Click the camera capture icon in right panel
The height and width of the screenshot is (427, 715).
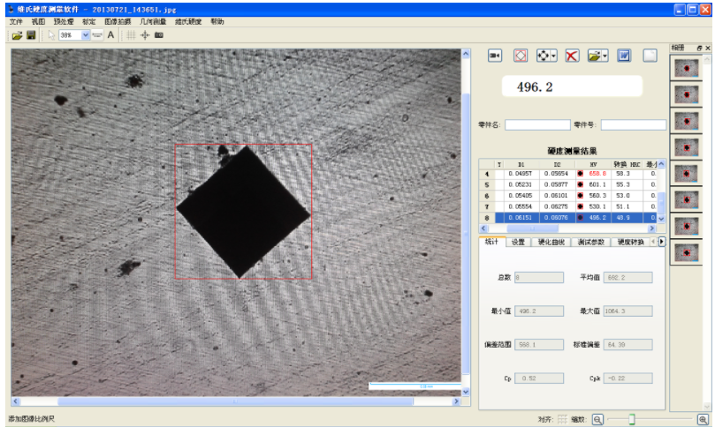tap(495, 56)
